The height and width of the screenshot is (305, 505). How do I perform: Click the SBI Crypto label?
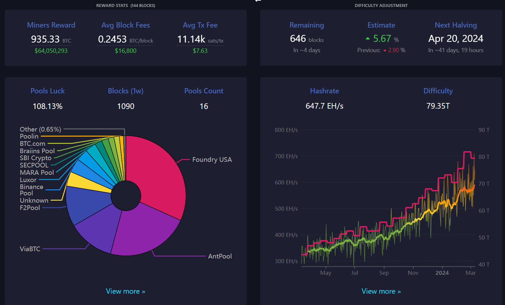[x=36, y=158]
